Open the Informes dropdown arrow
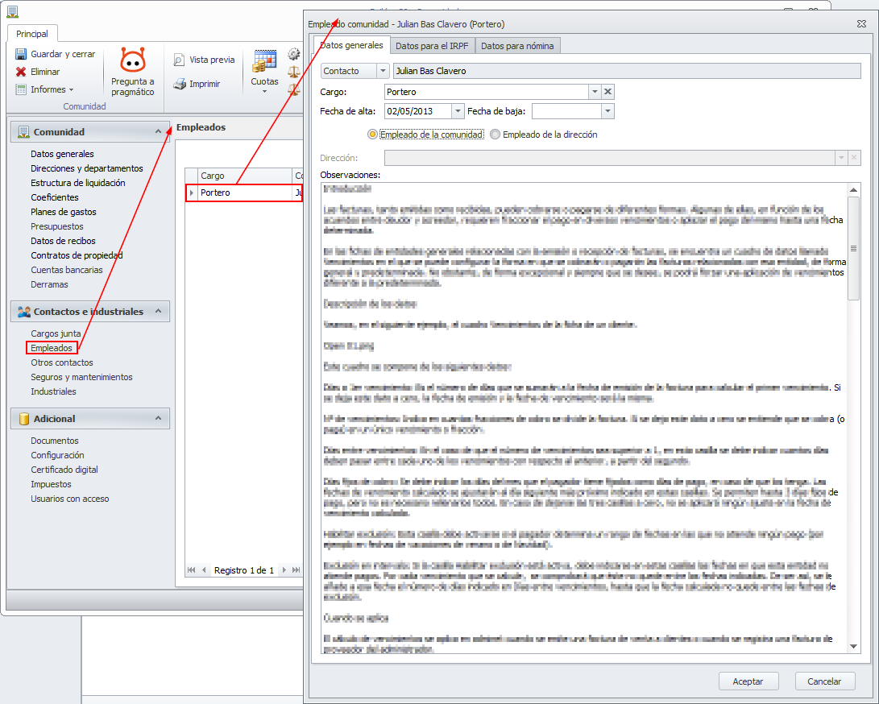The height and width of the screenshot is (704, 879). point(71,89)
